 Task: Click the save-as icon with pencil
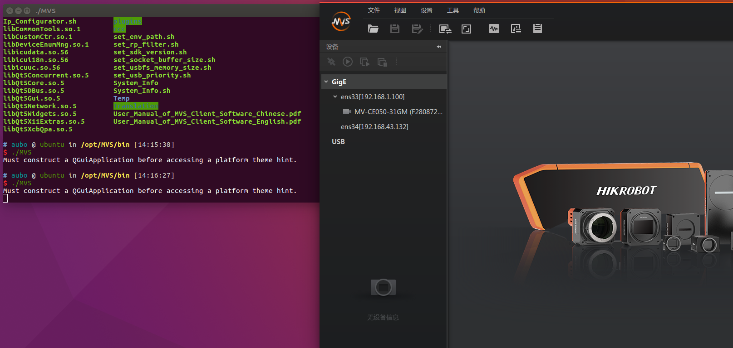(417, 29)
